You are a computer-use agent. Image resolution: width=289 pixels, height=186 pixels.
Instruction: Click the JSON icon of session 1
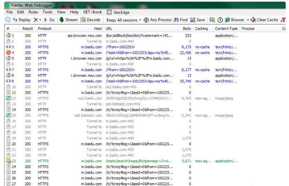[8, 35]
